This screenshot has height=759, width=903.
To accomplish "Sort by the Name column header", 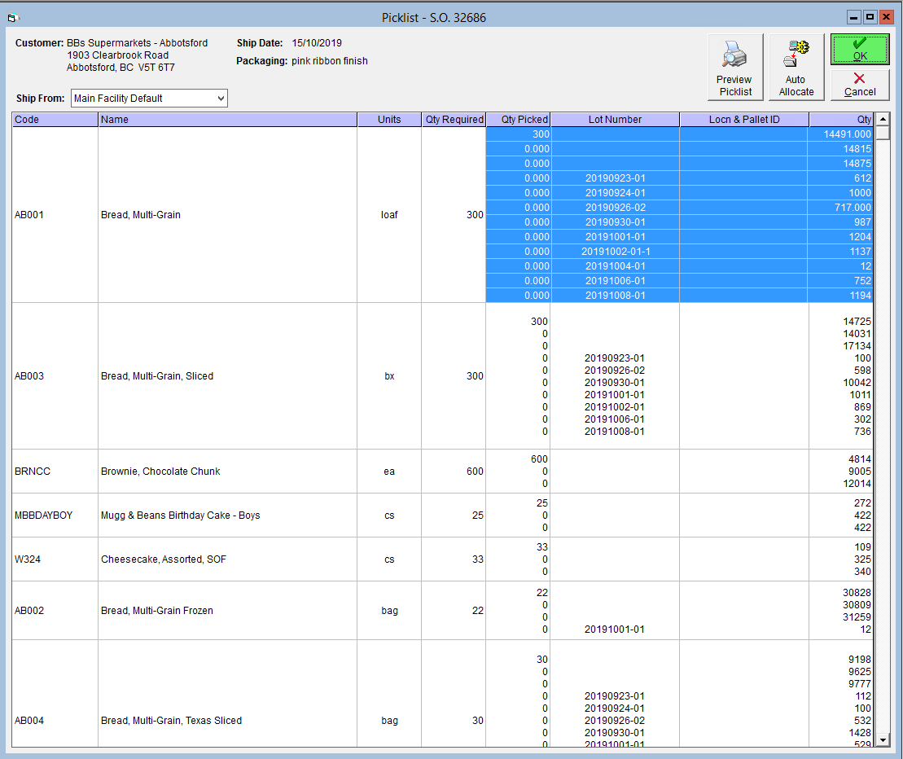I will pos(227,119).
